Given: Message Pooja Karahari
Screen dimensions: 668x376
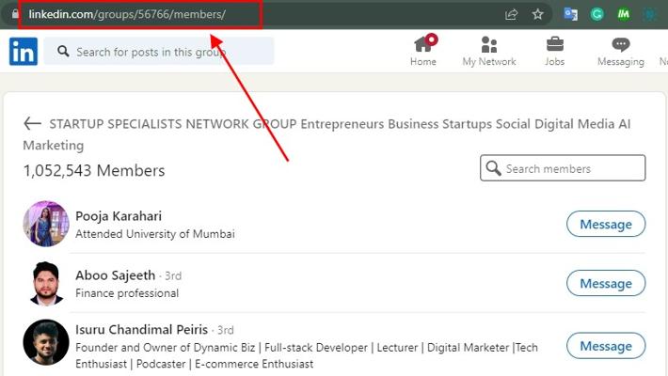Looking at the screenshot, I should 606,224.
